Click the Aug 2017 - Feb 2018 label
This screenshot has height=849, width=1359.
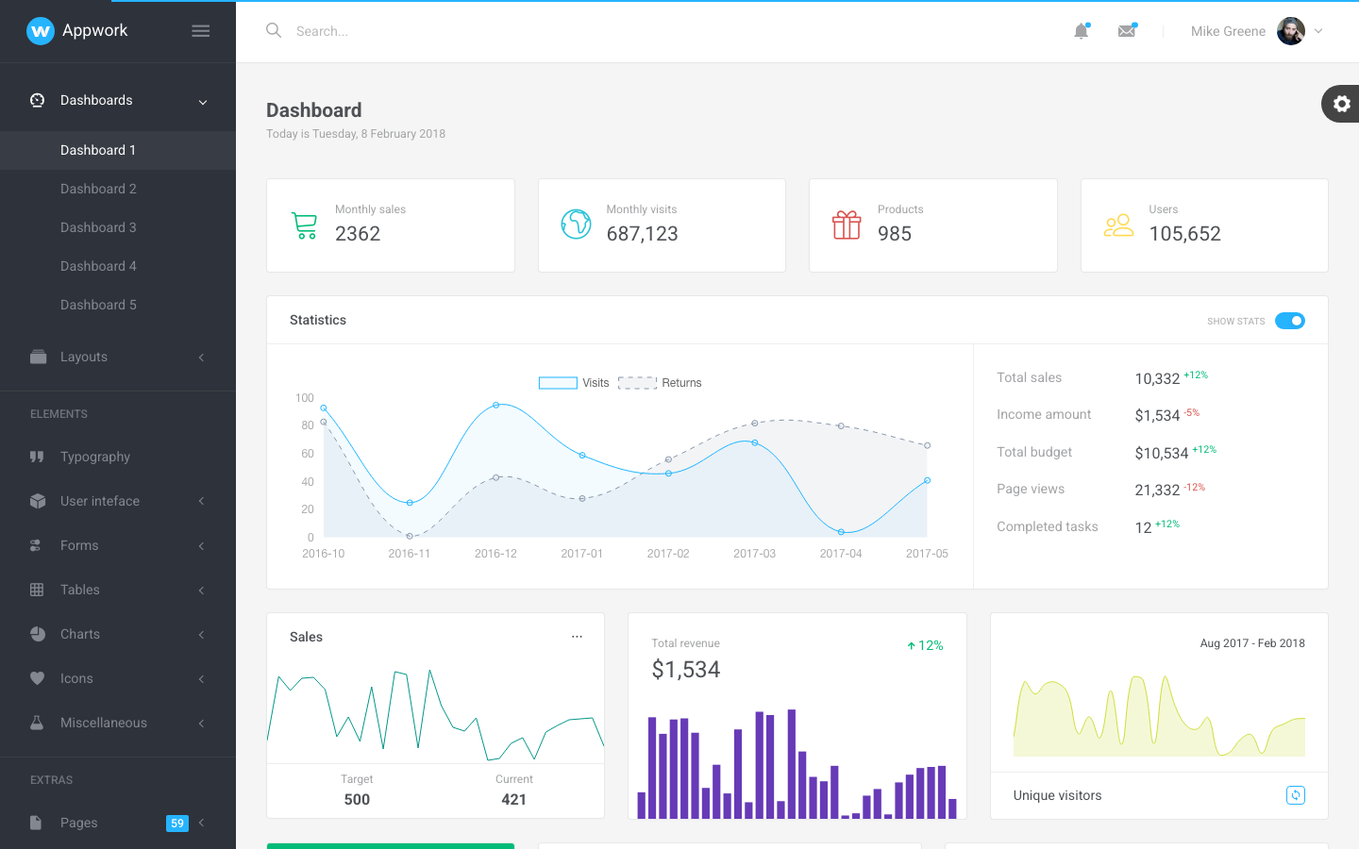[x=1252, y=643]
